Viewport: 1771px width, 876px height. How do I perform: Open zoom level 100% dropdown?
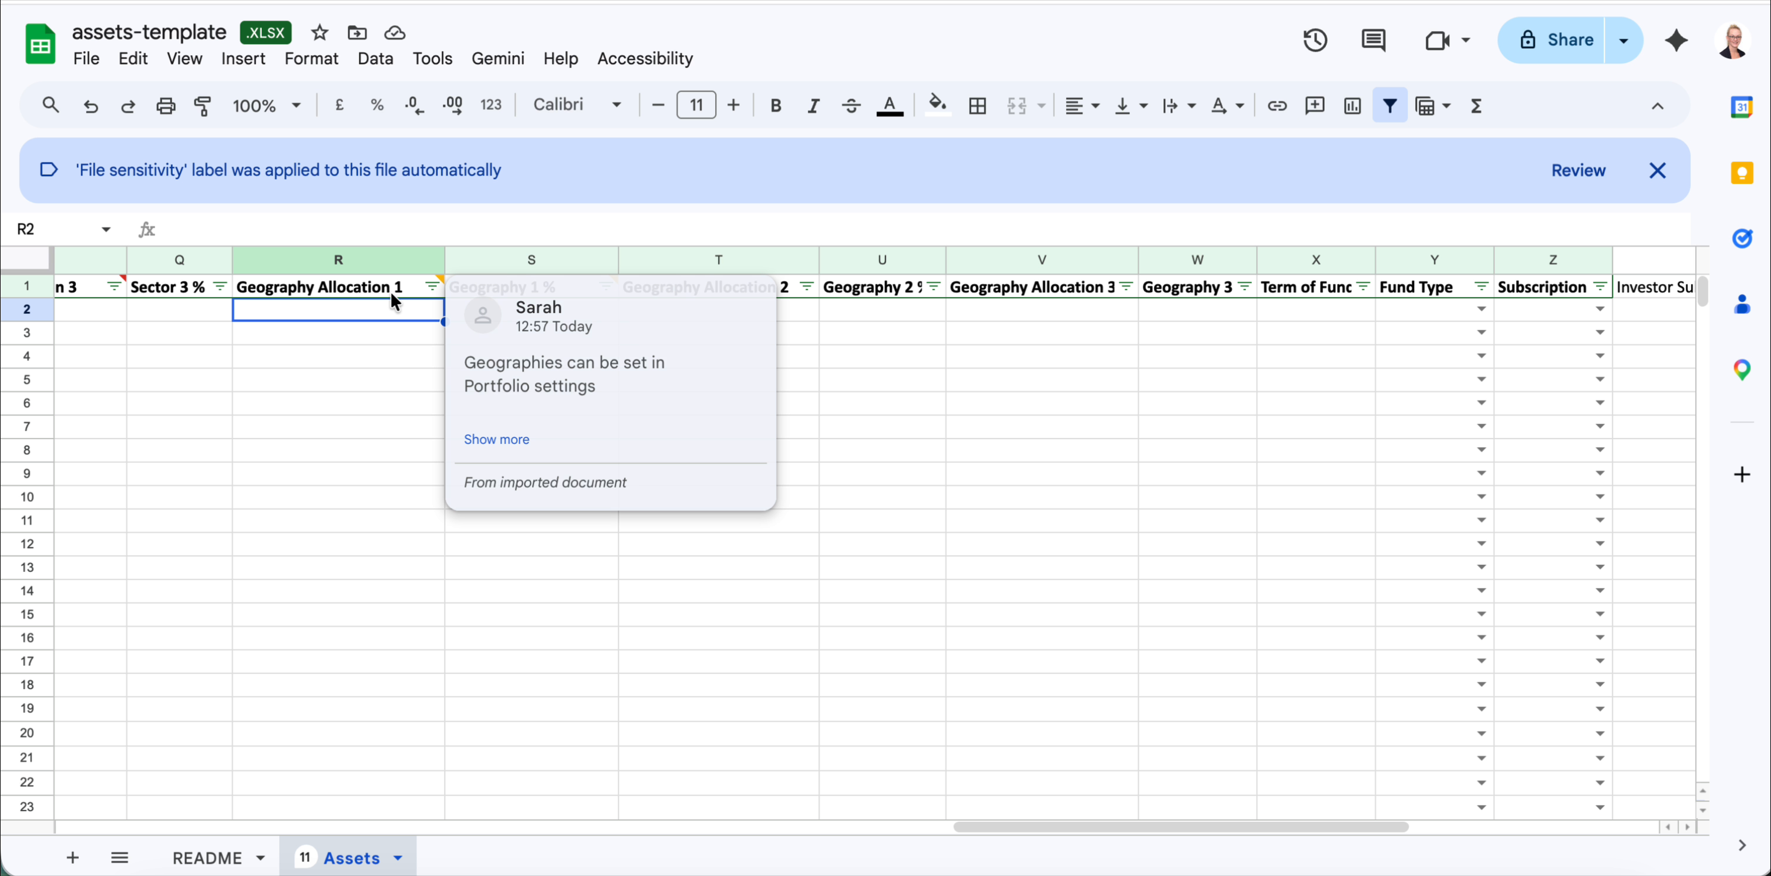click(x=267, y=106)
